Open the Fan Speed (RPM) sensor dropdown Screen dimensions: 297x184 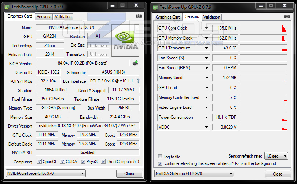click(207, 68)
